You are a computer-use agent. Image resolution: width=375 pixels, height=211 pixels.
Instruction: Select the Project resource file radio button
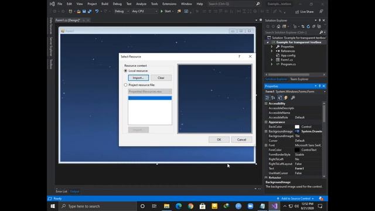pyautogui.click(x=125, y=85)
